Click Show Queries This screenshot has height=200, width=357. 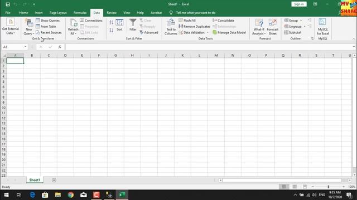(x=47, y=21)
